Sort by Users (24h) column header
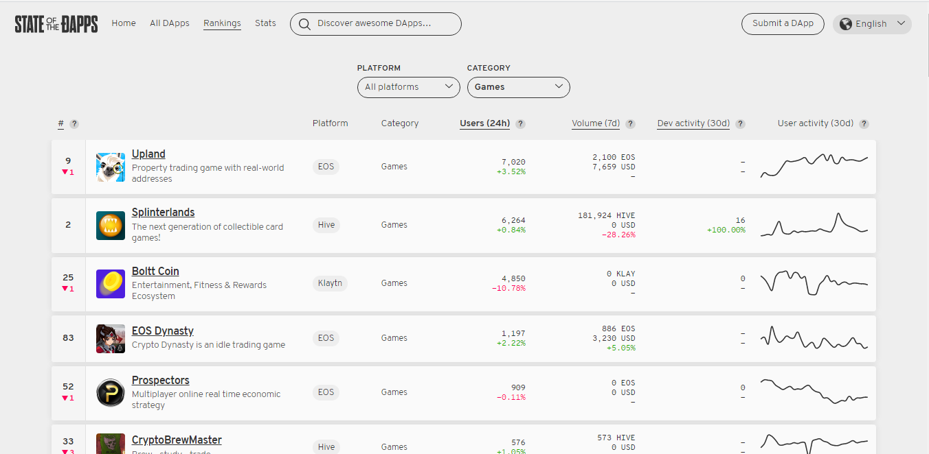This screenshot has height=454, width=929. (x=485, y=124)
